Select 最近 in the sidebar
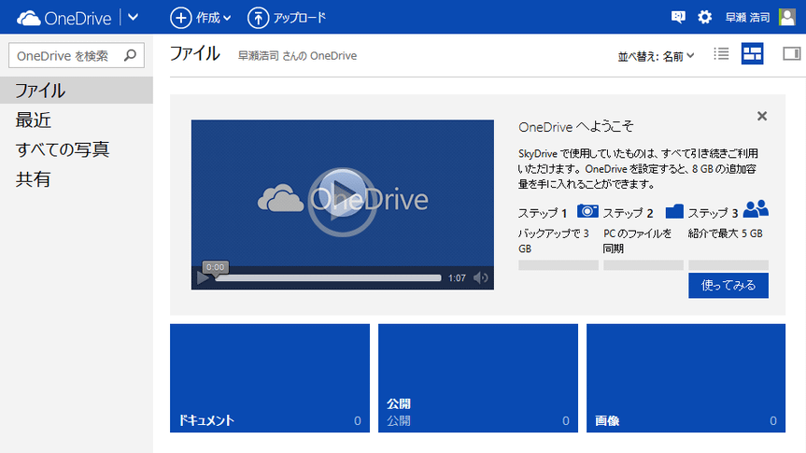Image resolution: width=806 pixels, height=453 pixels. (34, 120)
